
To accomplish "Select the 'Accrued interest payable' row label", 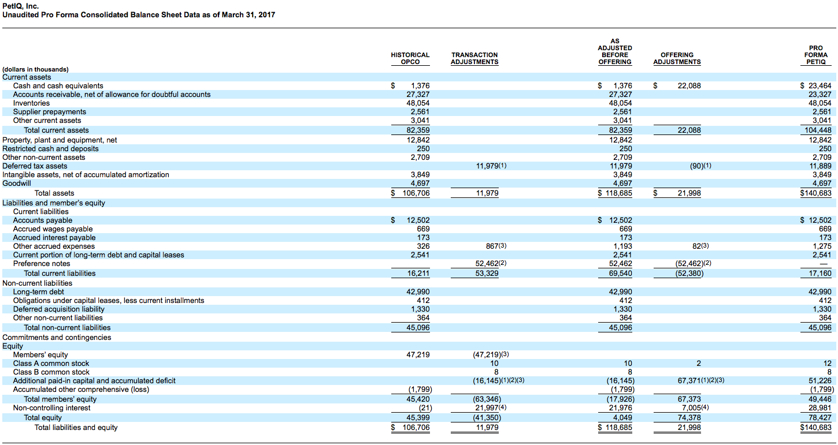I will pos(54,237).
